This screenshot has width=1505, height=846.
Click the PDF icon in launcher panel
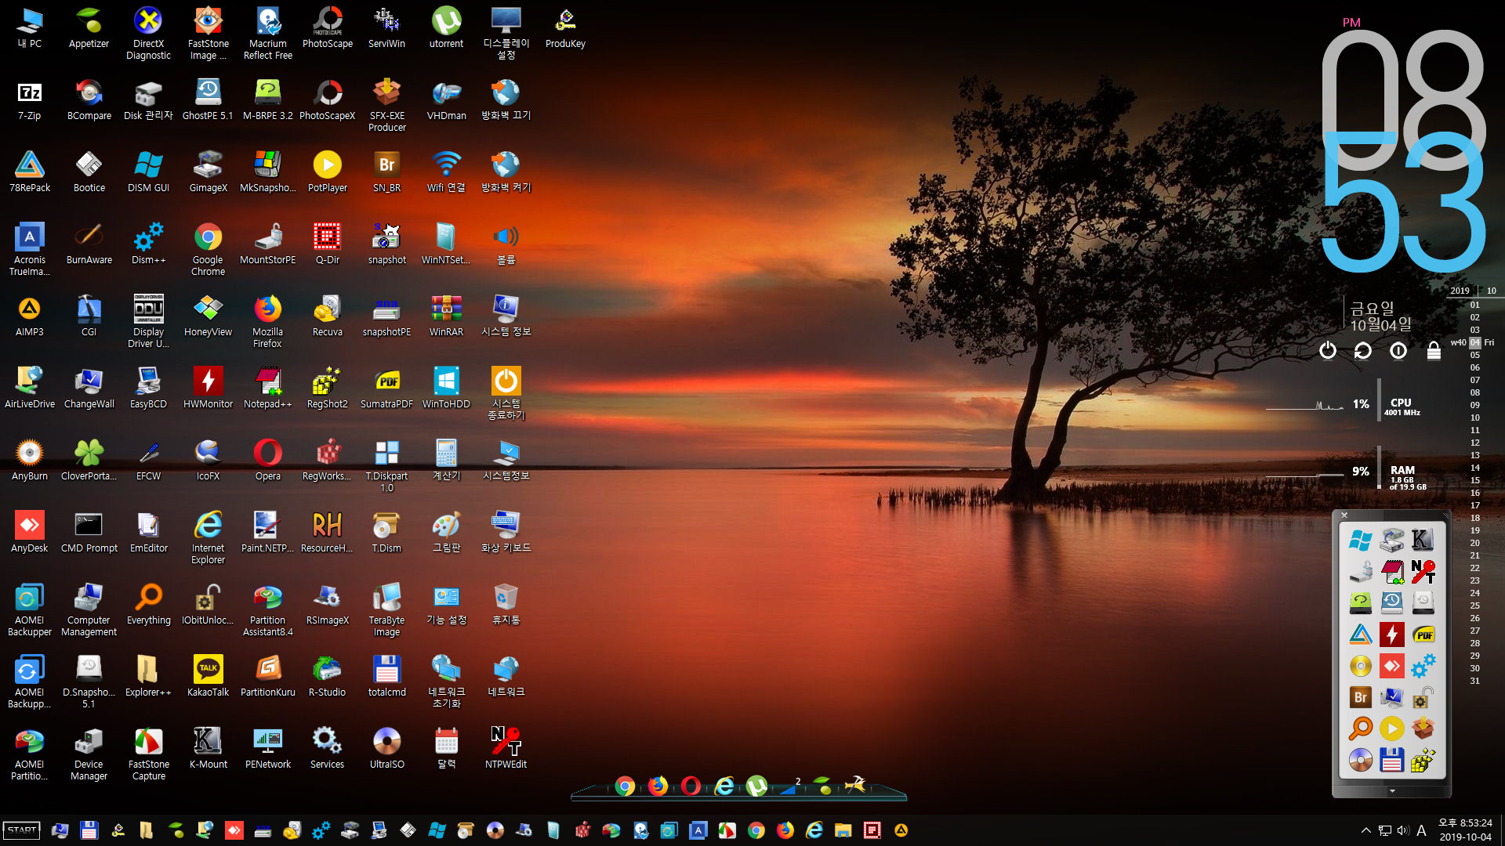(x=1423, y=634)
